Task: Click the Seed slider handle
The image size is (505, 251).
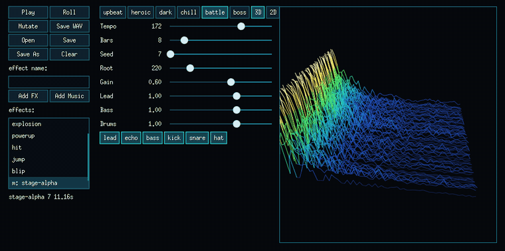Action: coord(170,54)
